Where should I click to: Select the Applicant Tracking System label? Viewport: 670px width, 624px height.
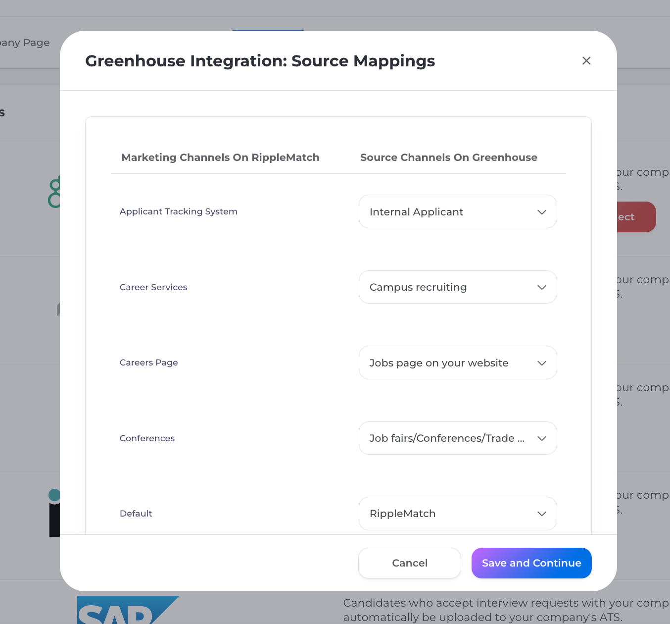tap(179, 211)
